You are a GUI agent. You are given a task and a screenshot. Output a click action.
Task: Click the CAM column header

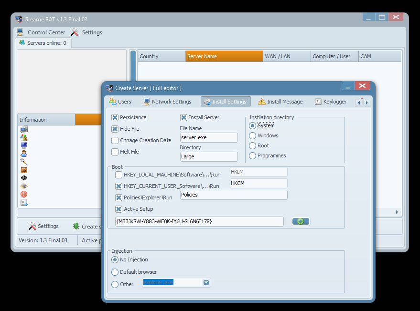380,56
